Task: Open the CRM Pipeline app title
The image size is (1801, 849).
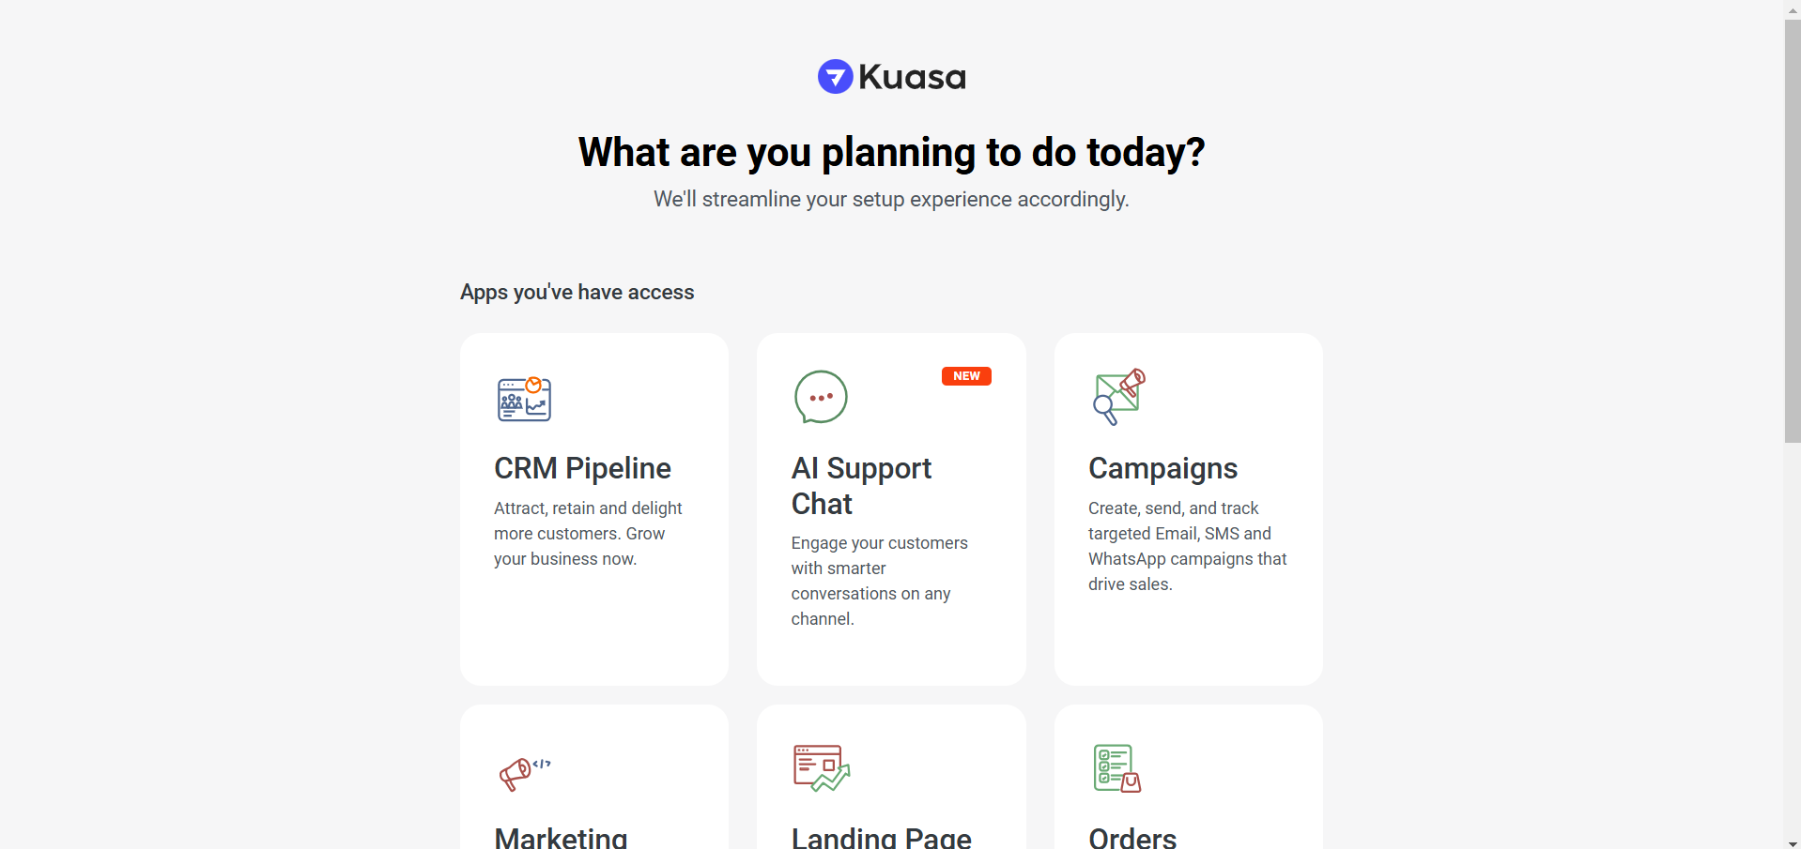Action: pos(582,468)
